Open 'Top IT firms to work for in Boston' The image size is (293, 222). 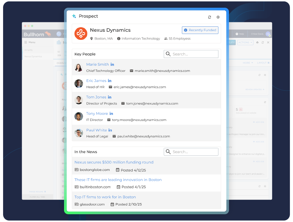point(105,197)
